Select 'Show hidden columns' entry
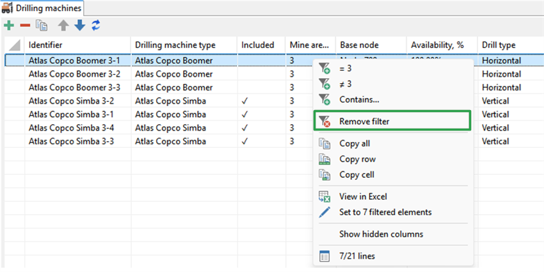This screenshot has height=272, width=544. coord(394,234)
